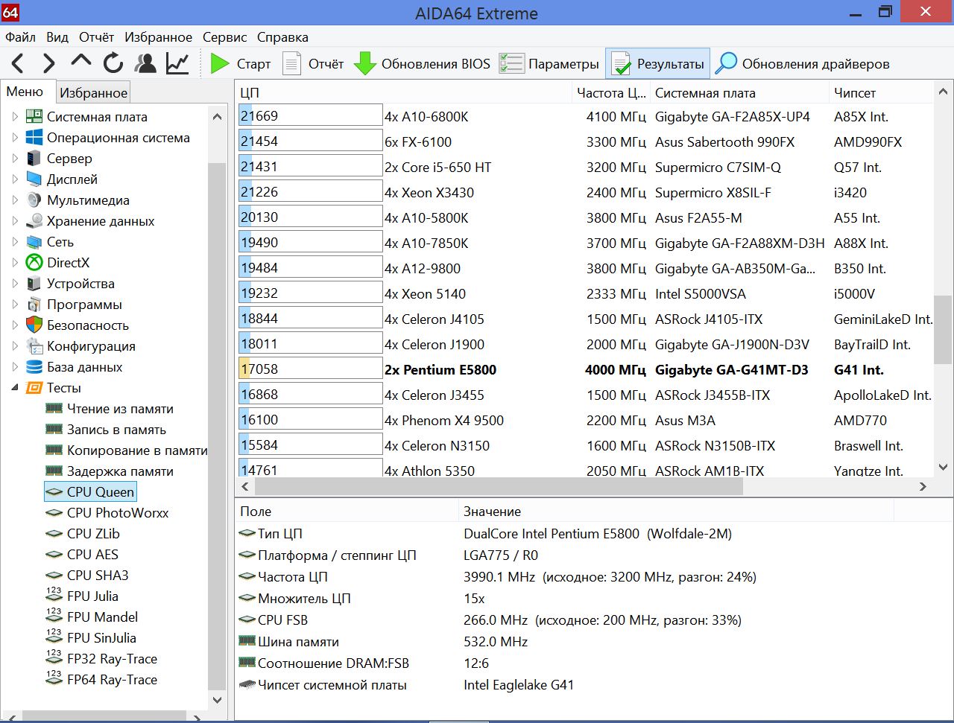Select the 6x FX-6100 result row
954x723 pixels.
pos(585,142)
